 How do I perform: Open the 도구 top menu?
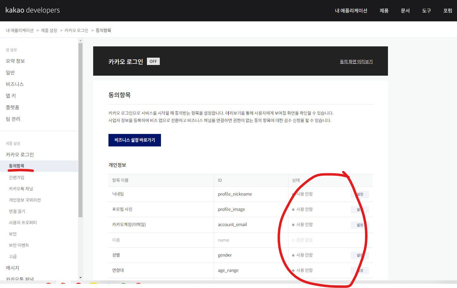click(x=426, y=11)
